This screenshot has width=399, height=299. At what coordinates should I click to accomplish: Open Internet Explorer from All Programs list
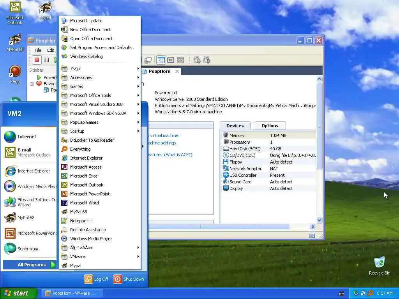click(100, 158)
